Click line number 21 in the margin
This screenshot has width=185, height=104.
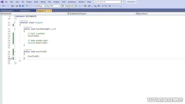pyautogui.click(x=9, y=48)
